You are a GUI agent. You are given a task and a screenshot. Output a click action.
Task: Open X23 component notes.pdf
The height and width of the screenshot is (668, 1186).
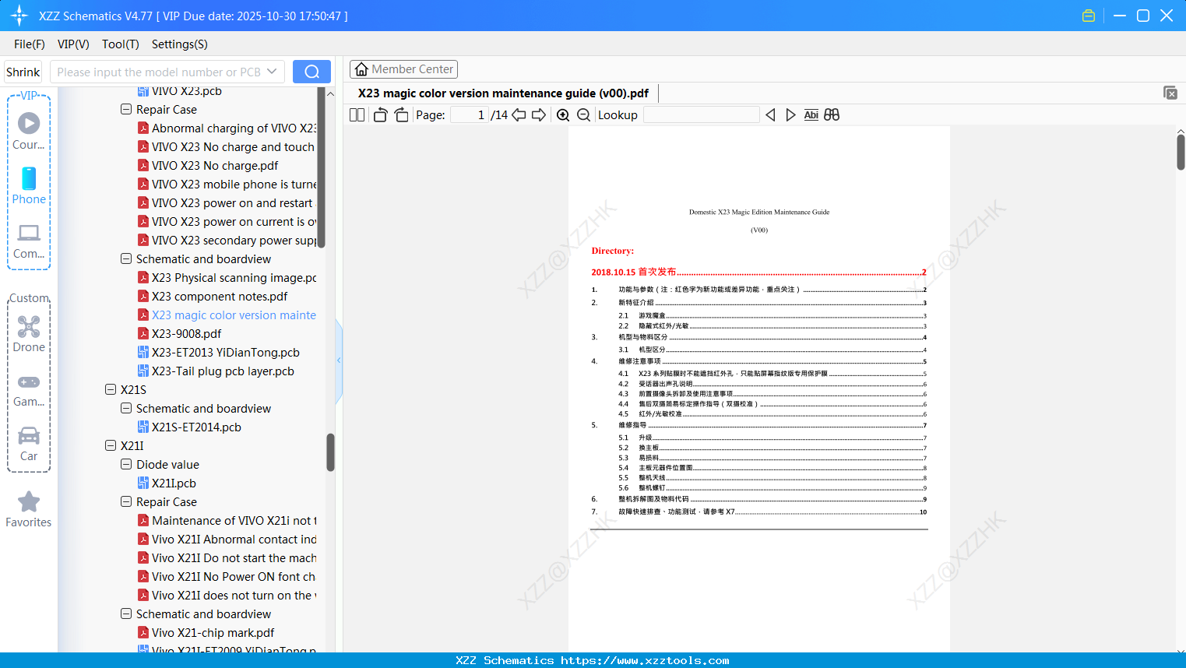pyautogui.click(x=213, y=297)
